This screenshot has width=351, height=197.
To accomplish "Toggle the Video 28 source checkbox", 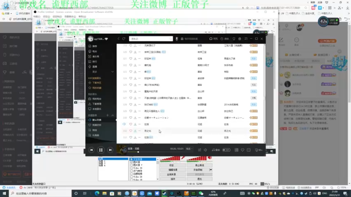I will 131,177.
